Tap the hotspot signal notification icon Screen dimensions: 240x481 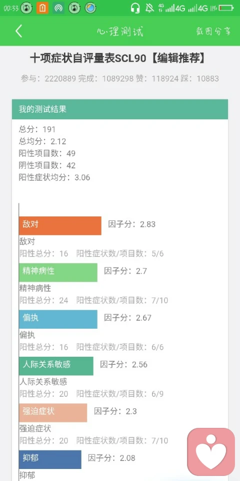click(58, 8)
